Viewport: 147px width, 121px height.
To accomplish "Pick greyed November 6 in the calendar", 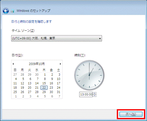I will click(x=52, y=96).
